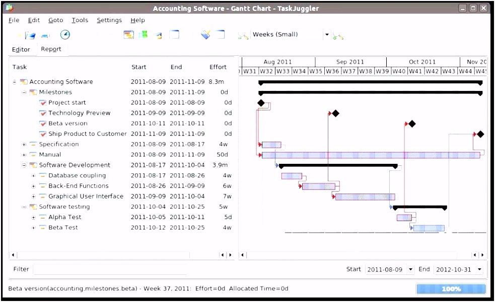Image resolution: width=495 pixels, height=302 pixels.
Task: Open the Goto menu
Action: coord(55,20)
